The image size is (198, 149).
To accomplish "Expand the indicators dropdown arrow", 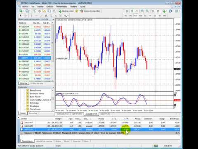I will [167, 11].
